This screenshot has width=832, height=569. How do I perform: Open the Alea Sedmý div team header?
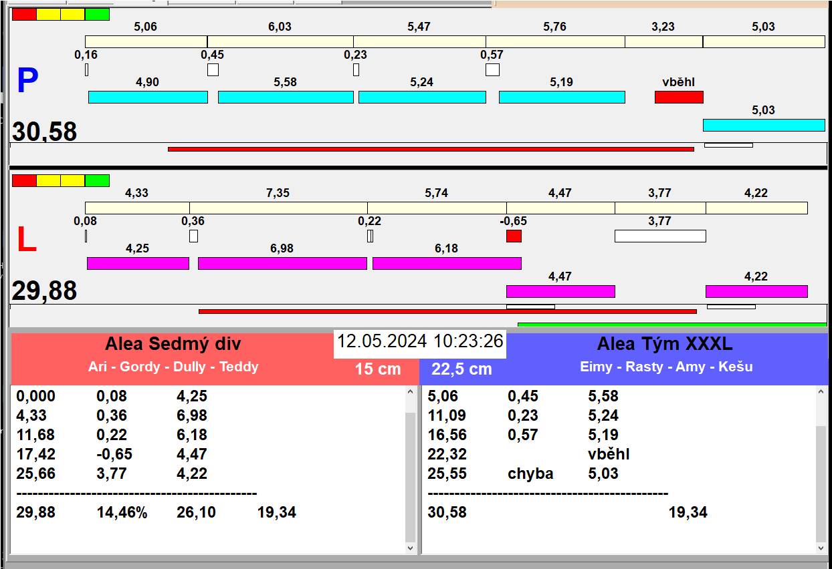pyautogui.click(x=173, y=344)
